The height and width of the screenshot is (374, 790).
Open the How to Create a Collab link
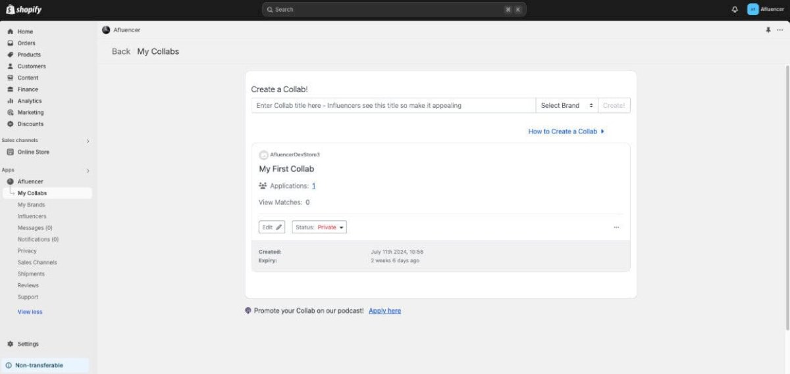click(x=562, y=131)
